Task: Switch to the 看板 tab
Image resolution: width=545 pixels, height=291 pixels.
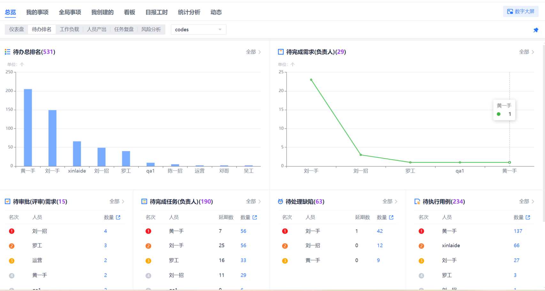Action: click(129, 12)
